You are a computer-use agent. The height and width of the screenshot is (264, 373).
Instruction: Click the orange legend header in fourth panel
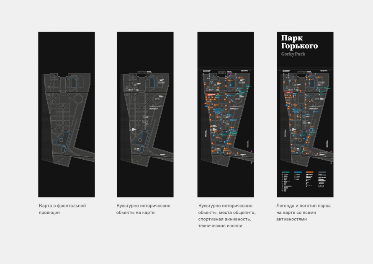click(309, 172)
